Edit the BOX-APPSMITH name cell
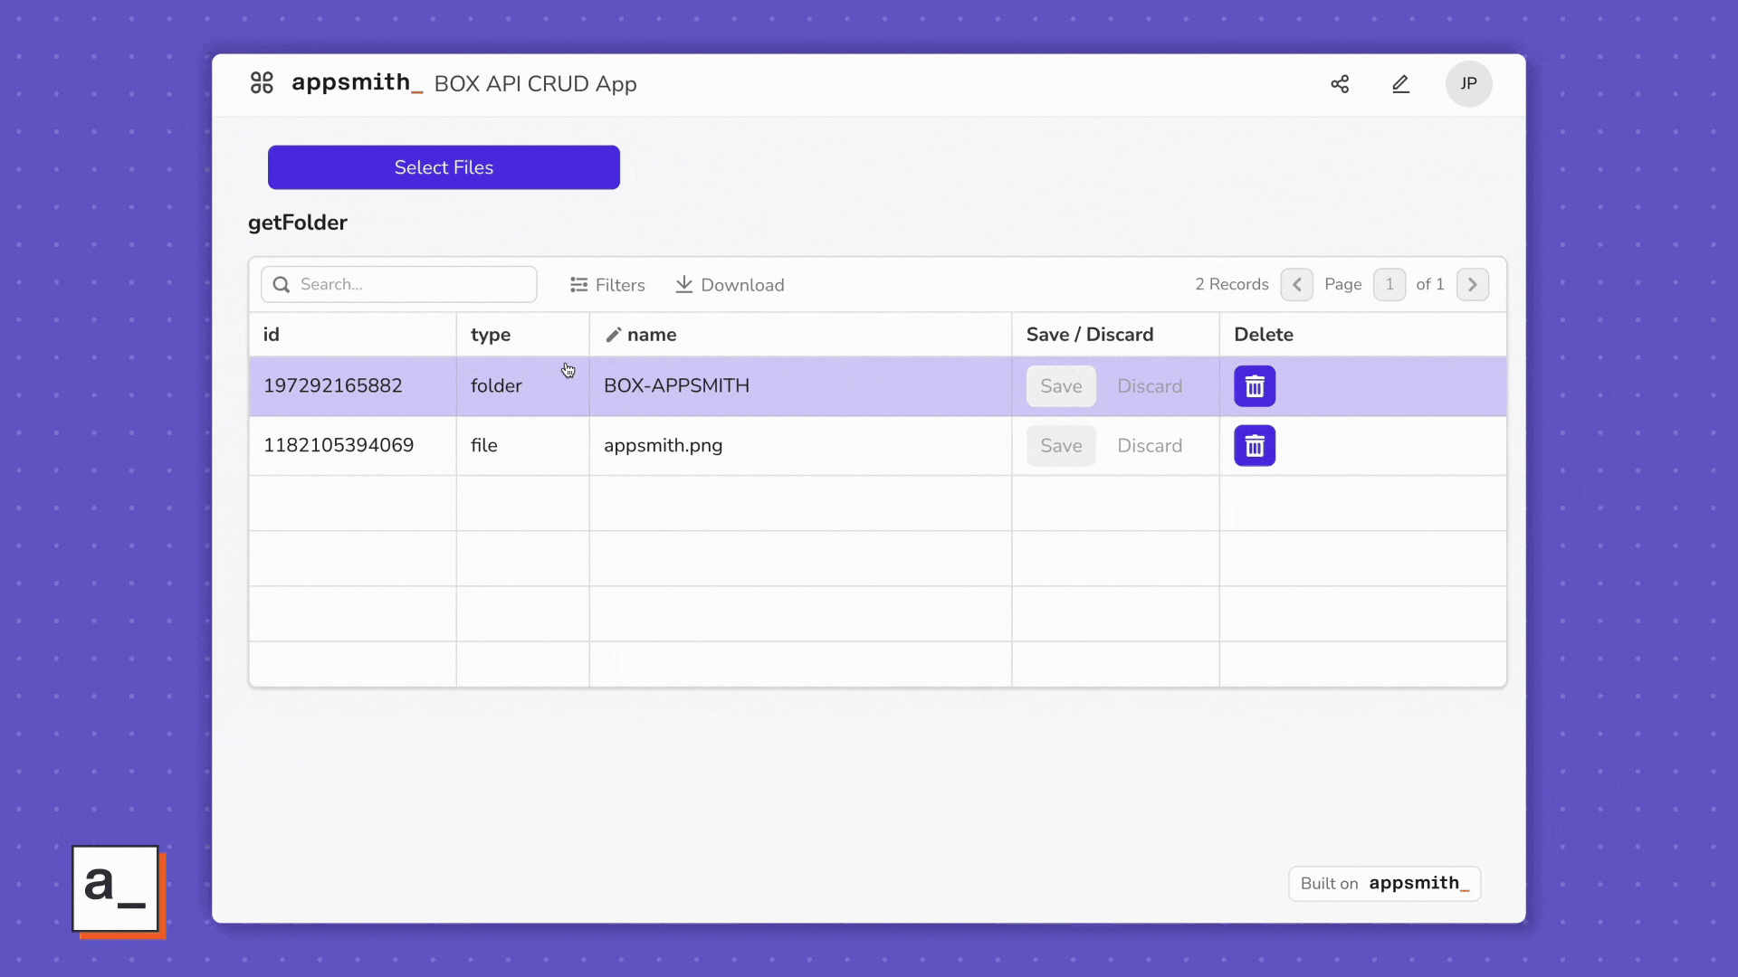Viewport: 1738px width, 977px height. pos(801,386)
